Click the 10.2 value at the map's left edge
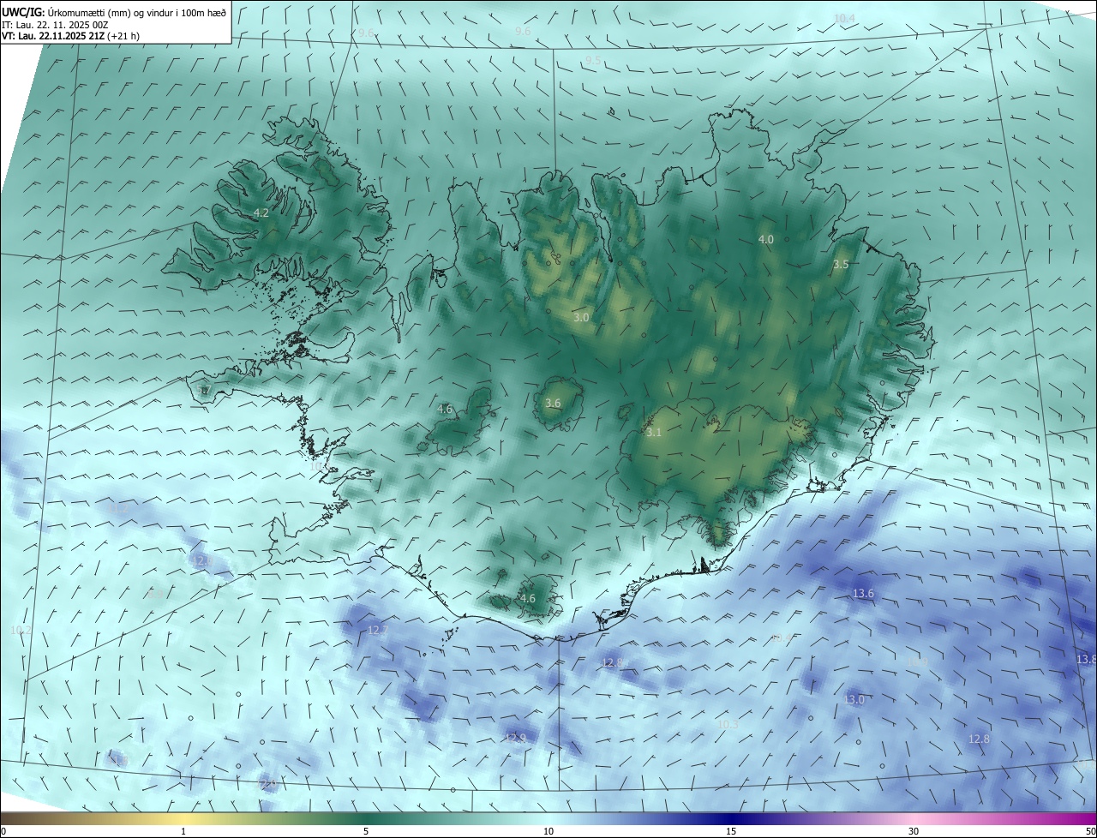The width and height of the screenshot is (1097, 838). [21, 630]
